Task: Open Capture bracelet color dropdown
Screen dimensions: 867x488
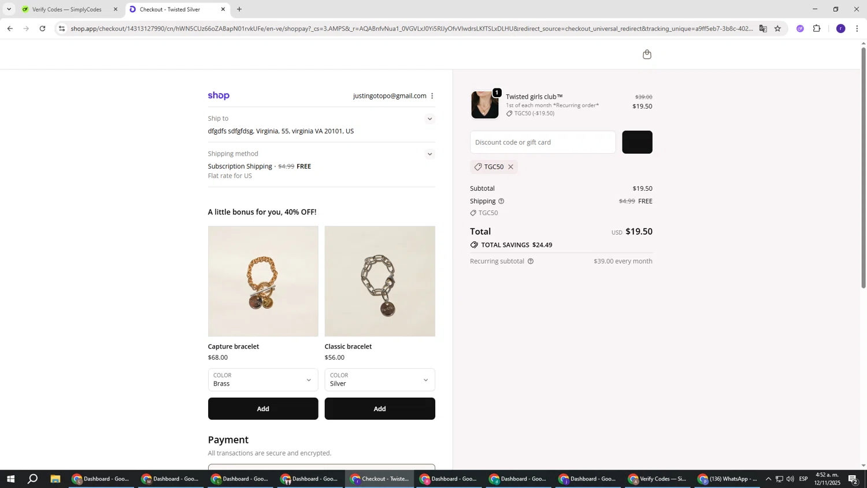Action: [263, 380]
